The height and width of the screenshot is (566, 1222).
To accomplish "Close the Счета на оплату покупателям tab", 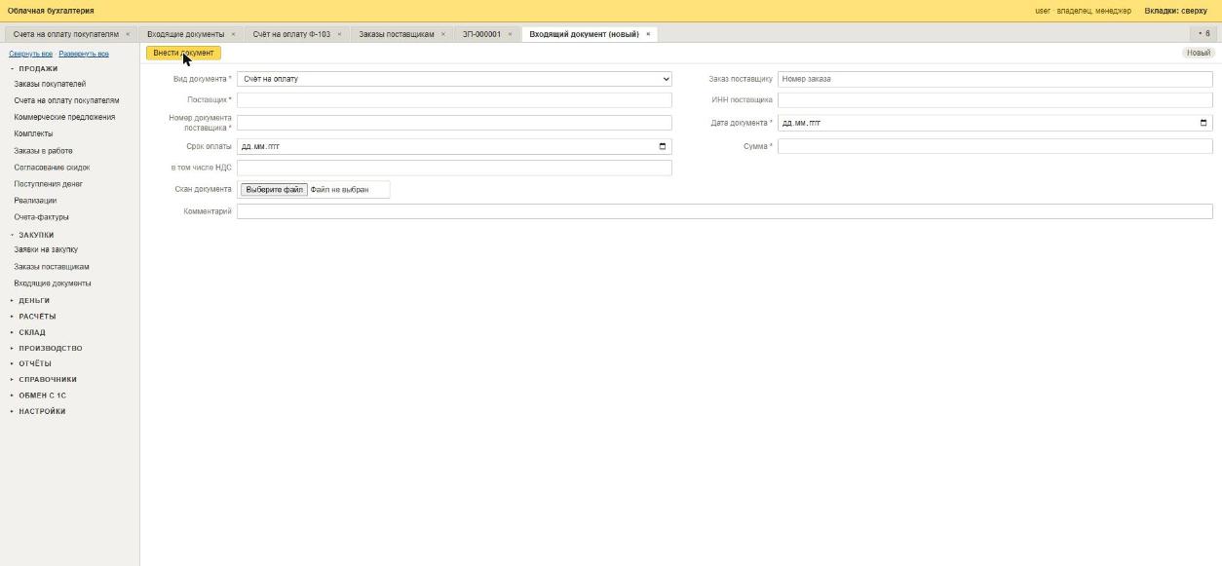I will (x=128, y=34).
